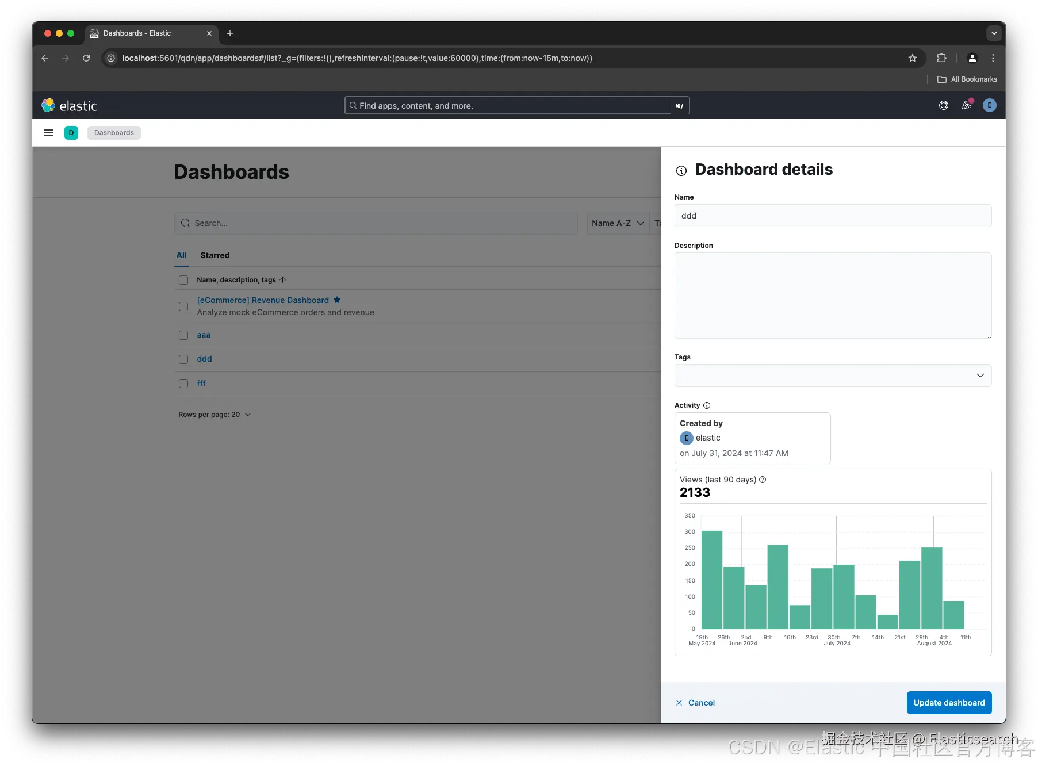This screenshot has width=1038, height=766.
Task: Click into the Description text area
Action: [833, 296]
